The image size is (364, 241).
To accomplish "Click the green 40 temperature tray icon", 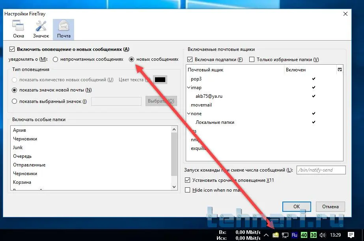I will [304, 235].
